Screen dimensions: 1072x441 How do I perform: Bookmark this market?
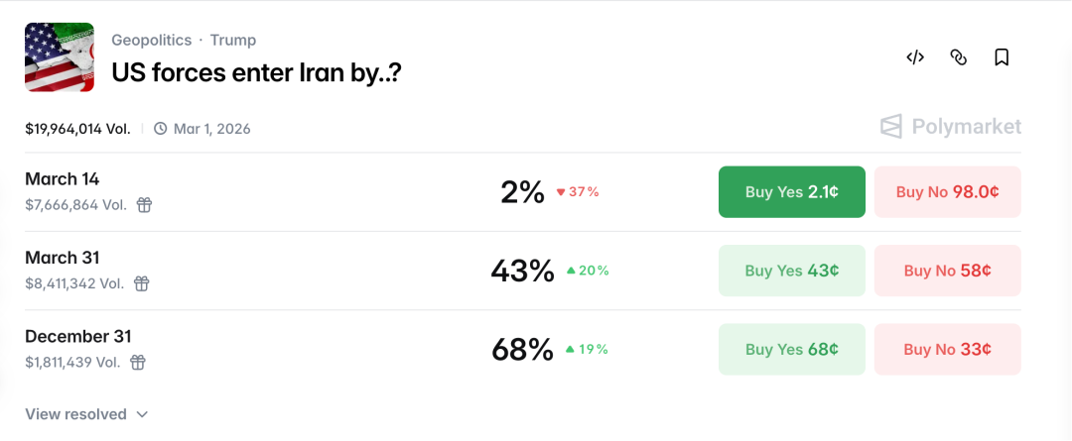(1002, 57)
